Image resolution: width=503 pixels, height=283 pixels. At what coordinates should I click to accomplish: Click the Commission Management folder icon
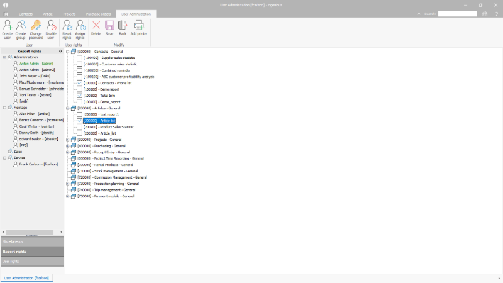pos(74,177)
